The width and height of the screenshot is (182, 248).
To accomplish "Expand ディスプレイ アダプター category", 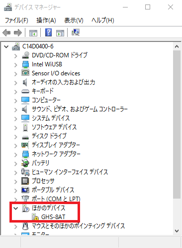I will coord(16,146).
